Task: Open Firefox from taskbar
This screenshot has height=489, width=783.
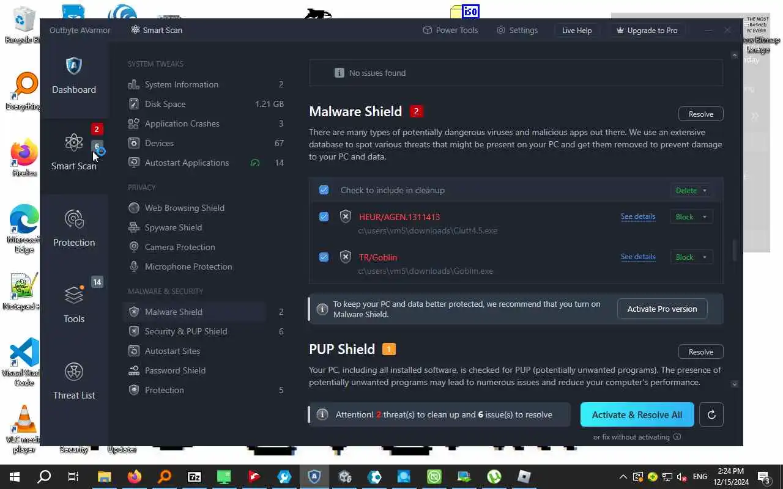Action: [134, 477]
